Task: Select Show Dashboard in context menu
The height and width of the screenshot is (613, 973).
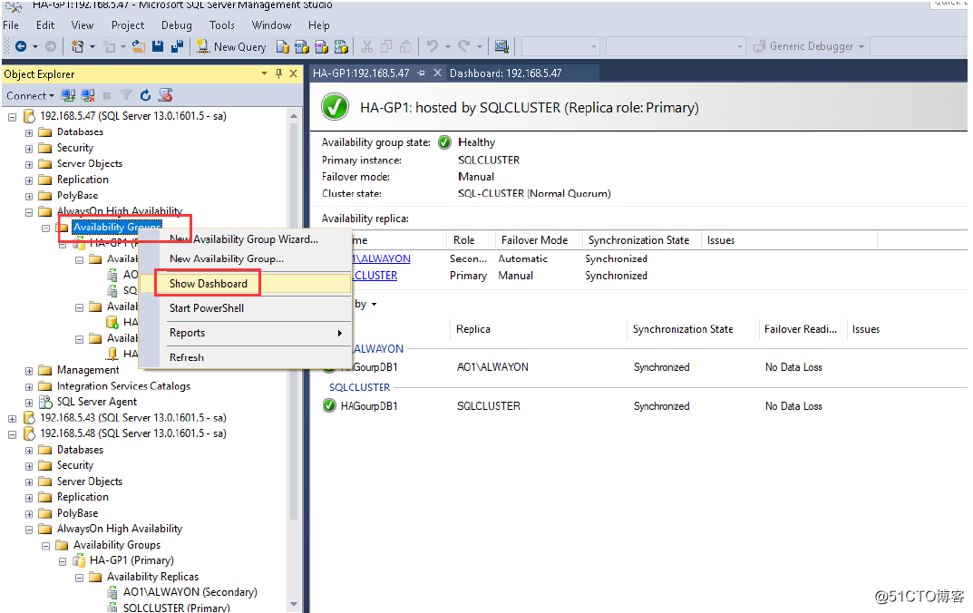Action: 245,284
